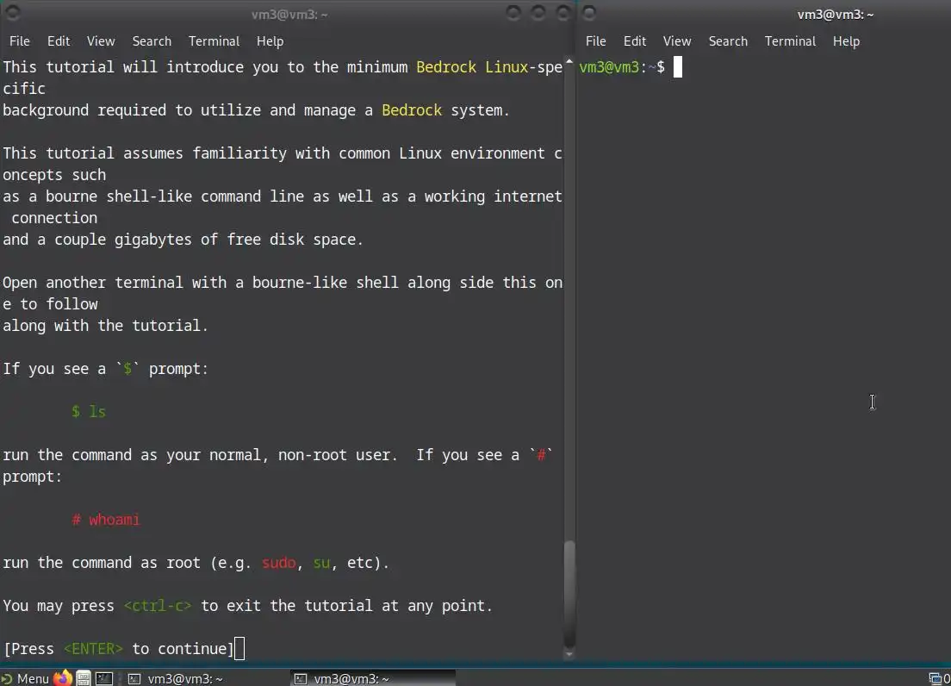
Task: Launch Firefox from the taskbar
Action: tap(63, 678)
